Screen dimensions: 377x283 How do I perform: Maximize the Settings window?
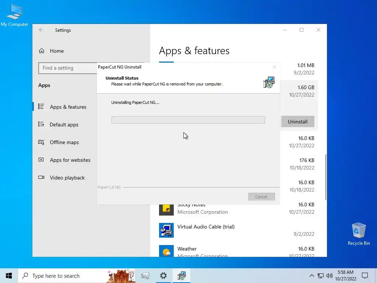point(302,30)
